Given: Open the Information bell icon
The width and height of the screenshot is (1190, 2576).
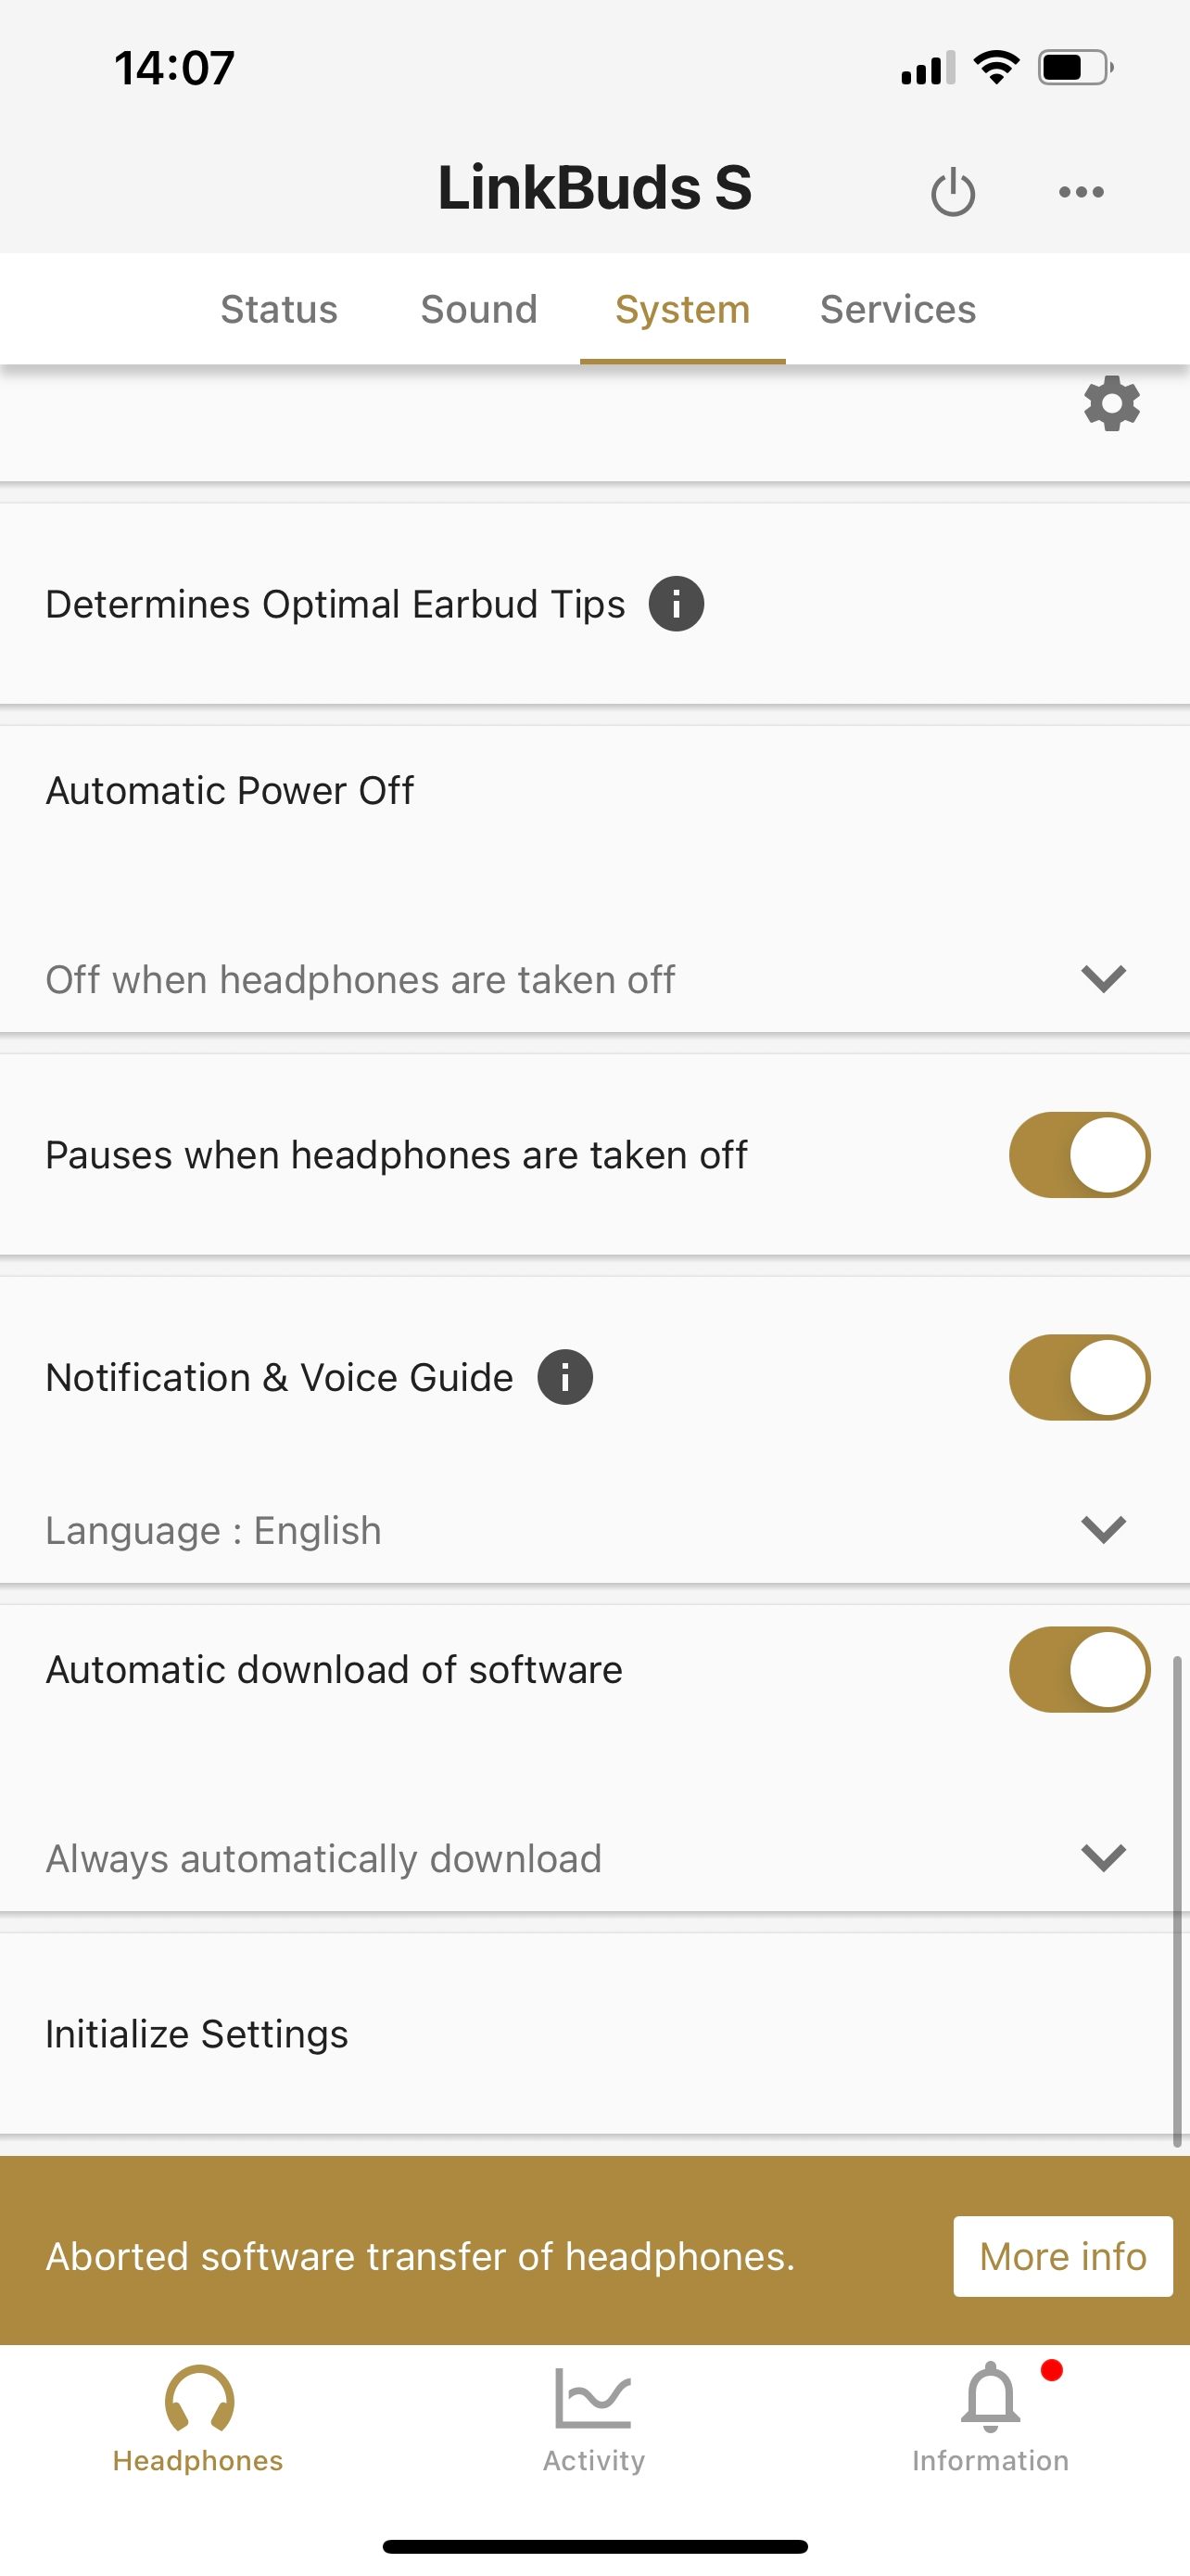Looking at the screenshot, I should tap(989, 2398).
